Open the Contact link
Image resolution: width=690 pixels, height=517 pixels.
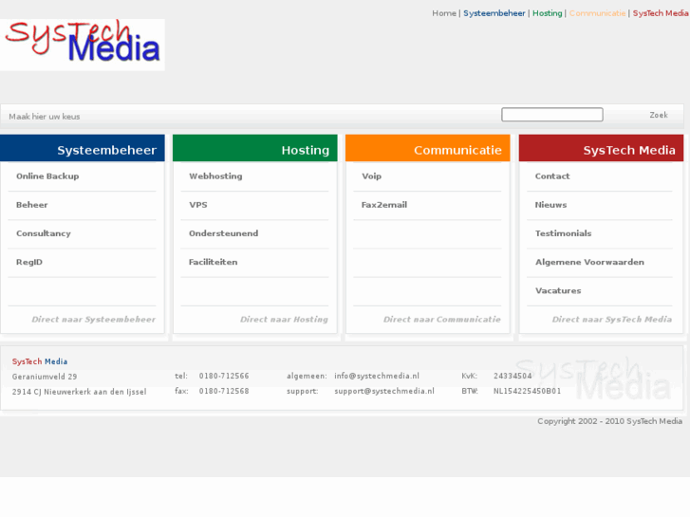click(552, 176)
